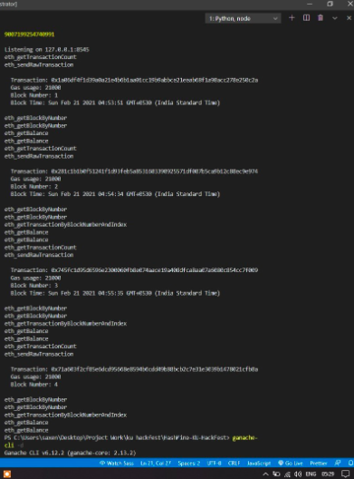The width and height of the screenshot is (354, 479).
Task: Kill terminal with the trash icon
Action: tap(321, 18)
